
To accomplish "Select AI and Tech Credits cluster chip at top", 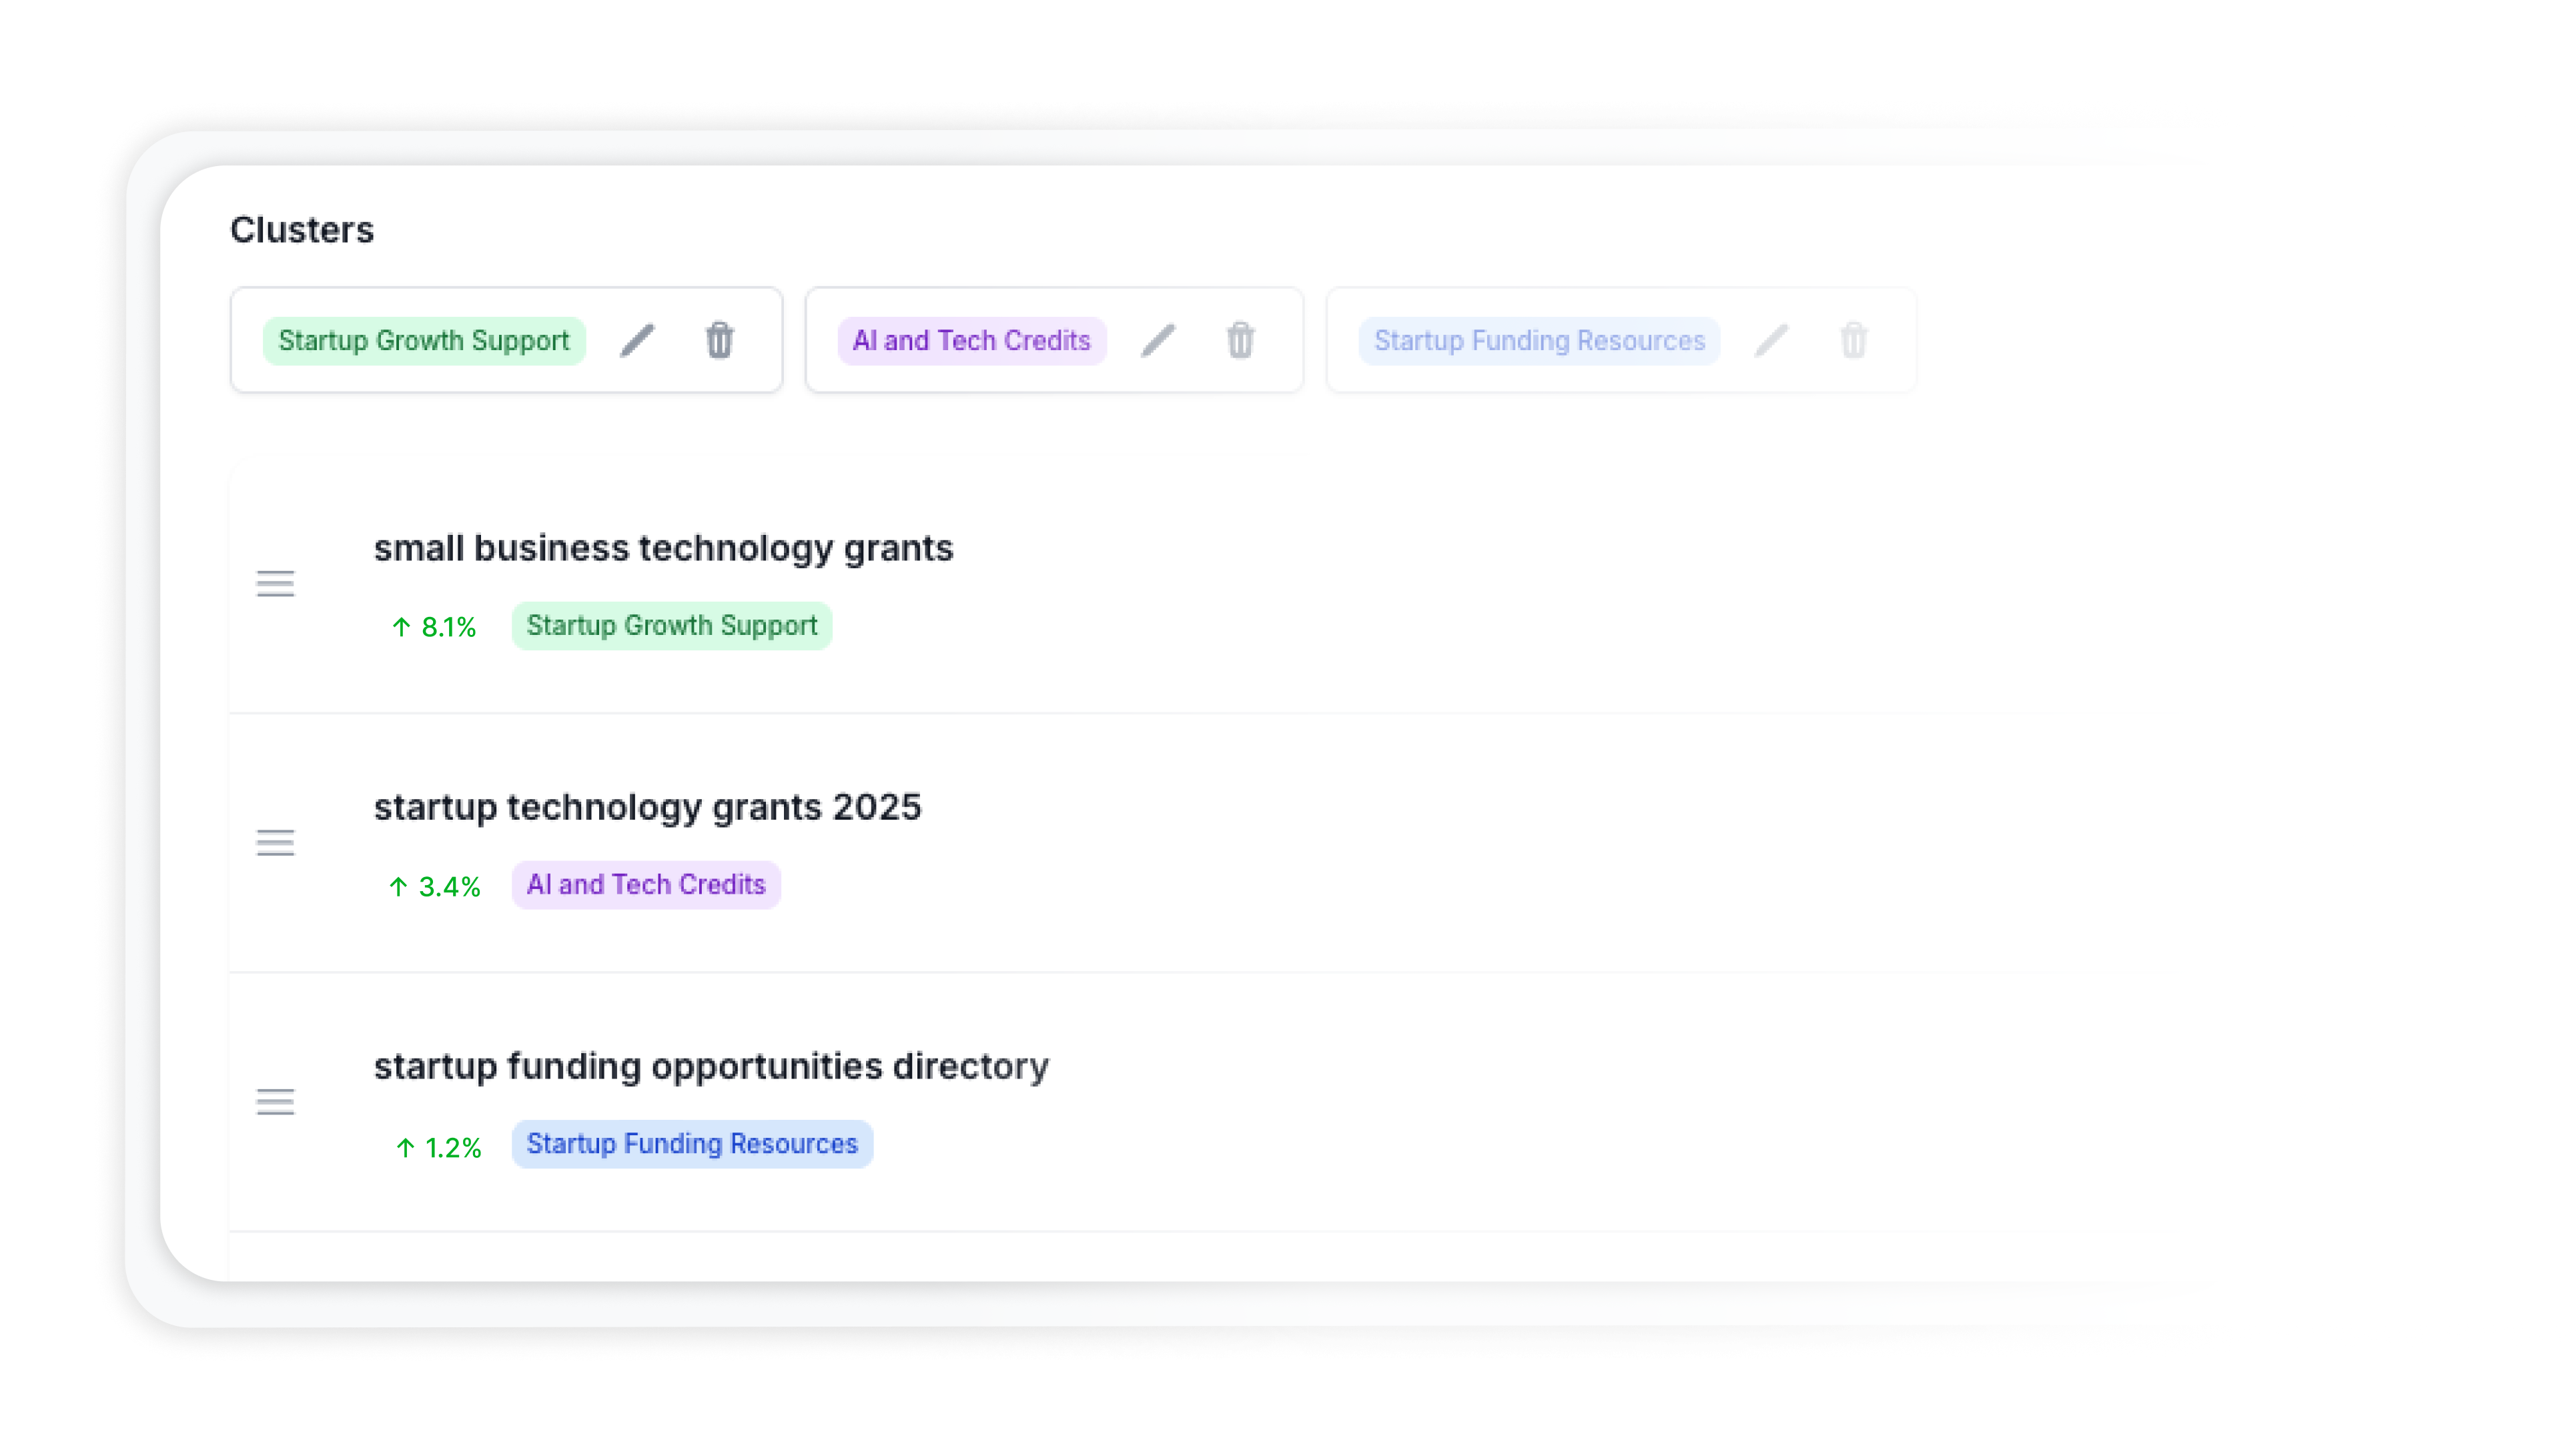I will click(971, 341).
